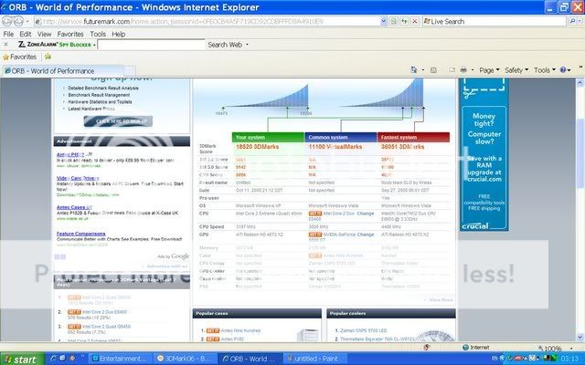Image resolution: width=585 pixels, height=365 pixels.
Task: Click Change link next to Intel Core 2 Duo
Action: coord(366,214)
